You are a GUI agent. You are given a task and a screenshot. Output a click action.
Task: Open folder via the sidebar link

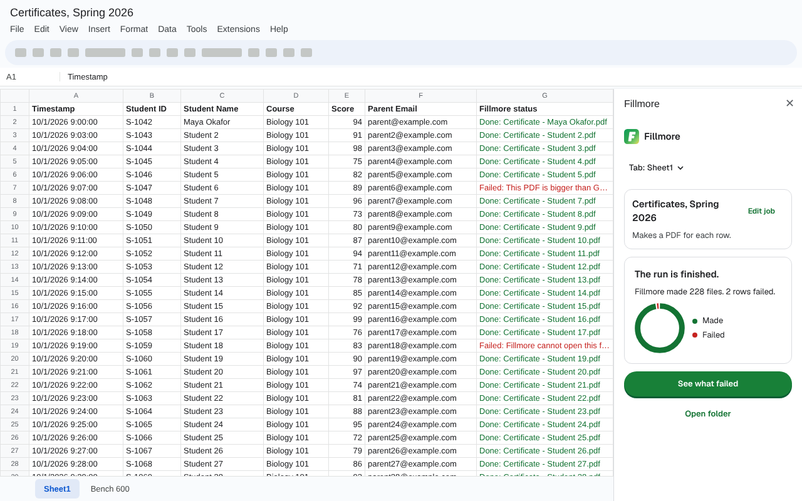(x=708, y=413)
